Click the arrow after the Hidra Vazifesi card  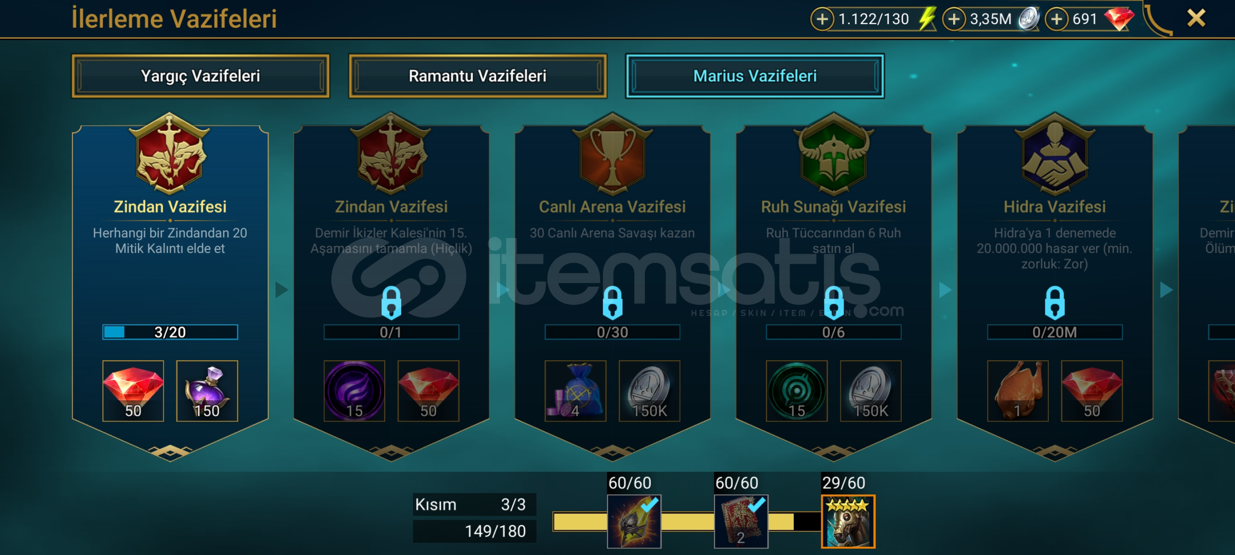pos(1166,290)
